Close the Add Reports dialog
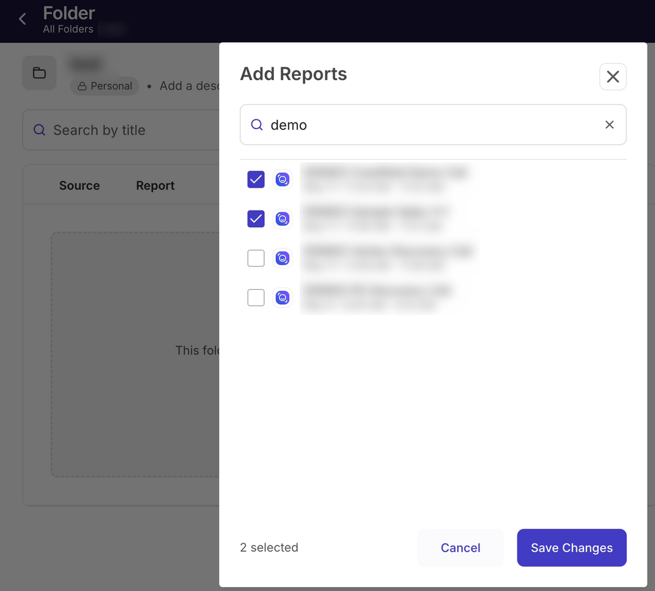The image size is (655, 591). coord(613,76)
